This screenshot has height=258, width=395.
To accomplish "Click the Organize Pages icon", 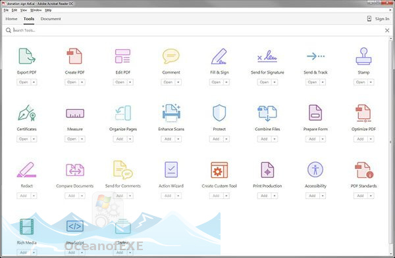I will point(123,113).
